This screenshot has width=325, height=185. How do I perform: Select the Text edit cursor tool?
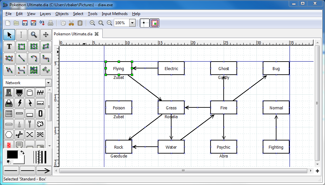point(21,35)
